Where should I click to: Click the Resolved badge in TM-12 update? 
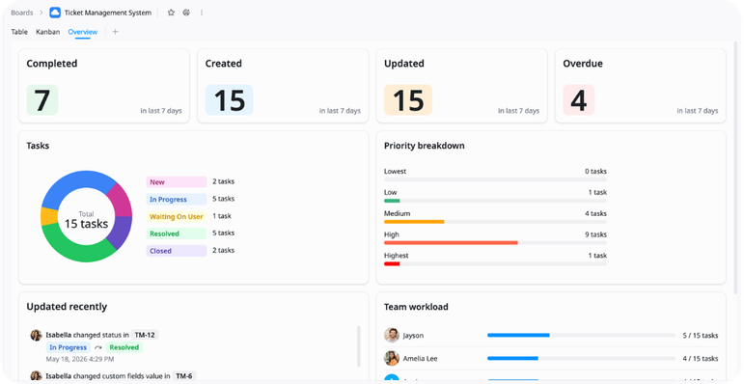click(124, 347)
